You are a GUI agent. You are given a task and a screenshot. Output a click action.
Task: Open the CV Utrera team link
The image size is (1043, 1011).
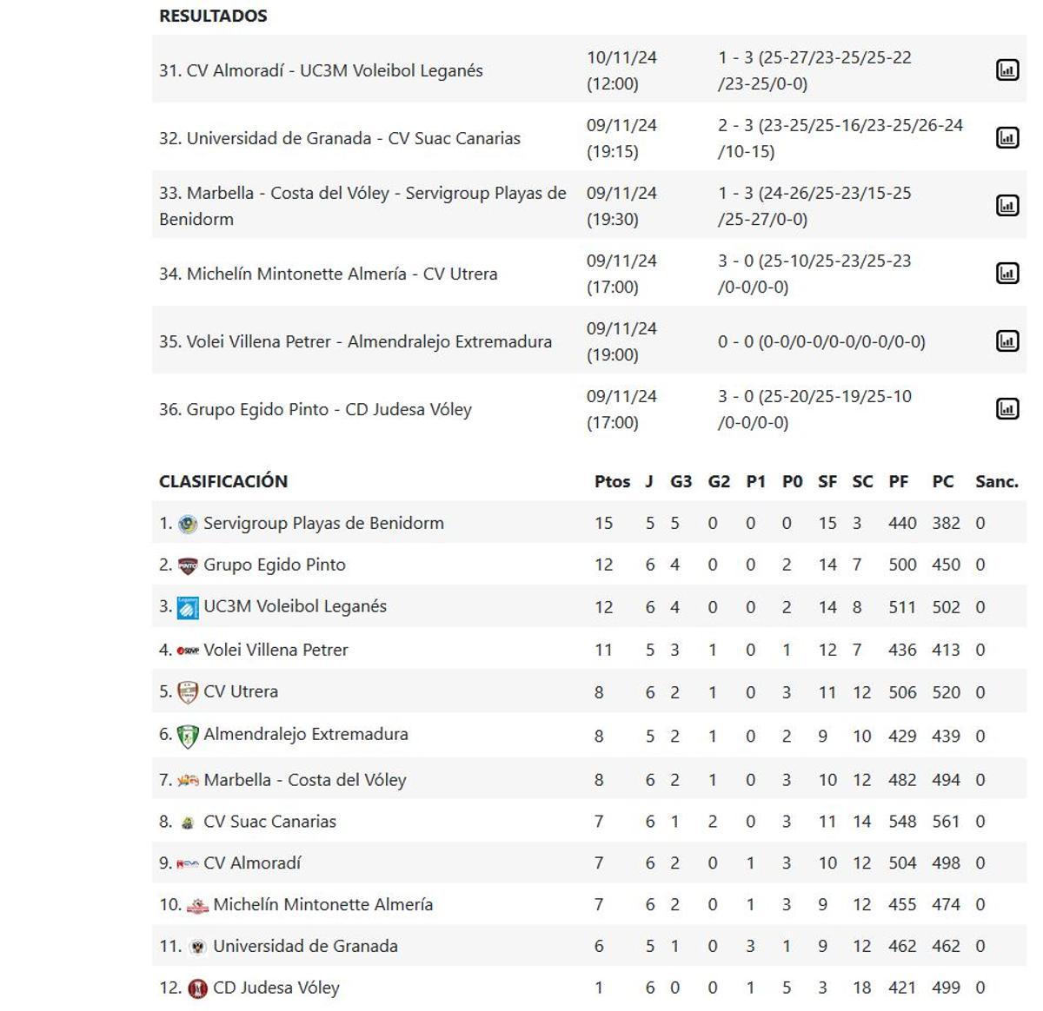click(243, 691)
